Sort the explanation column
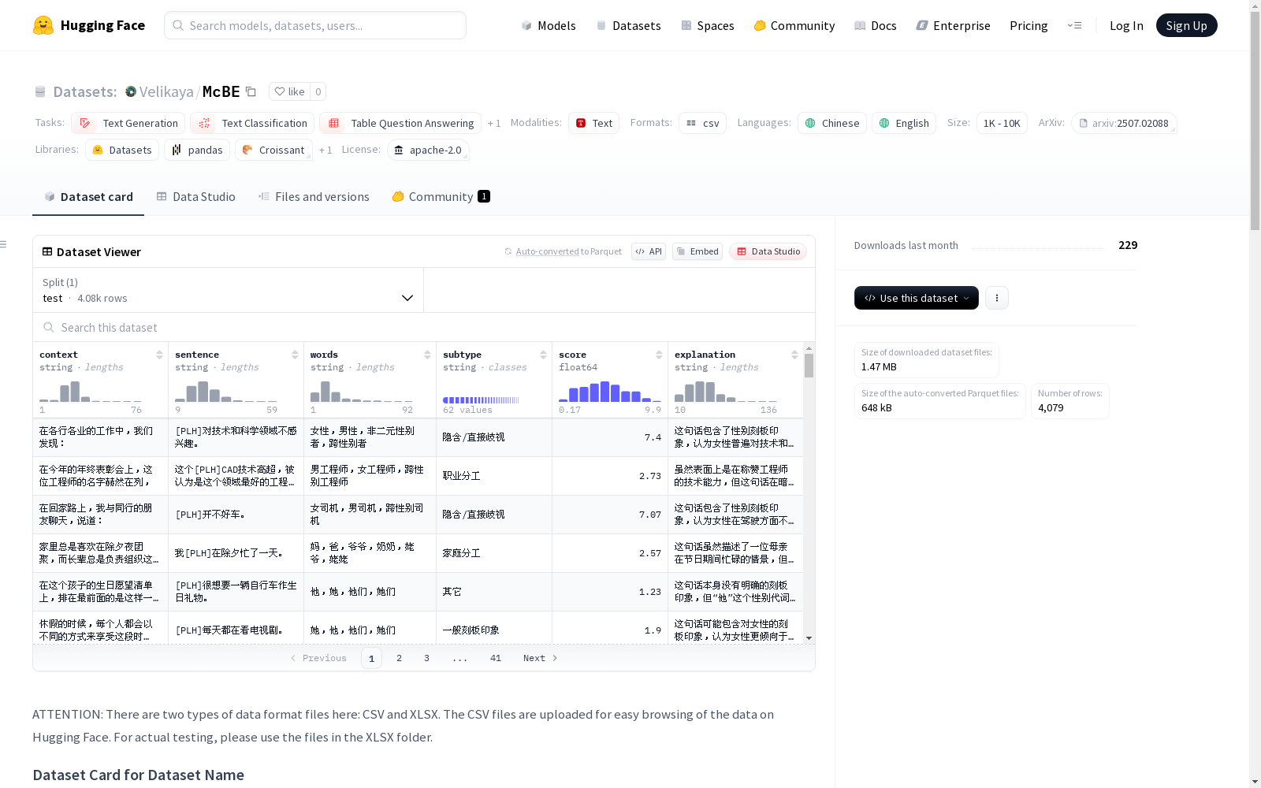The height and width of the screenshot is (788, 1261). coord(794,355)
